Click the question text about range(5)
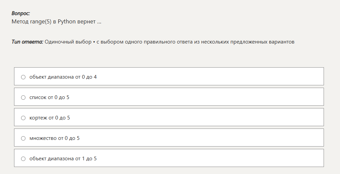Image resolution: width=340 pixels, height=174 pixels. [x=56, y=22]
